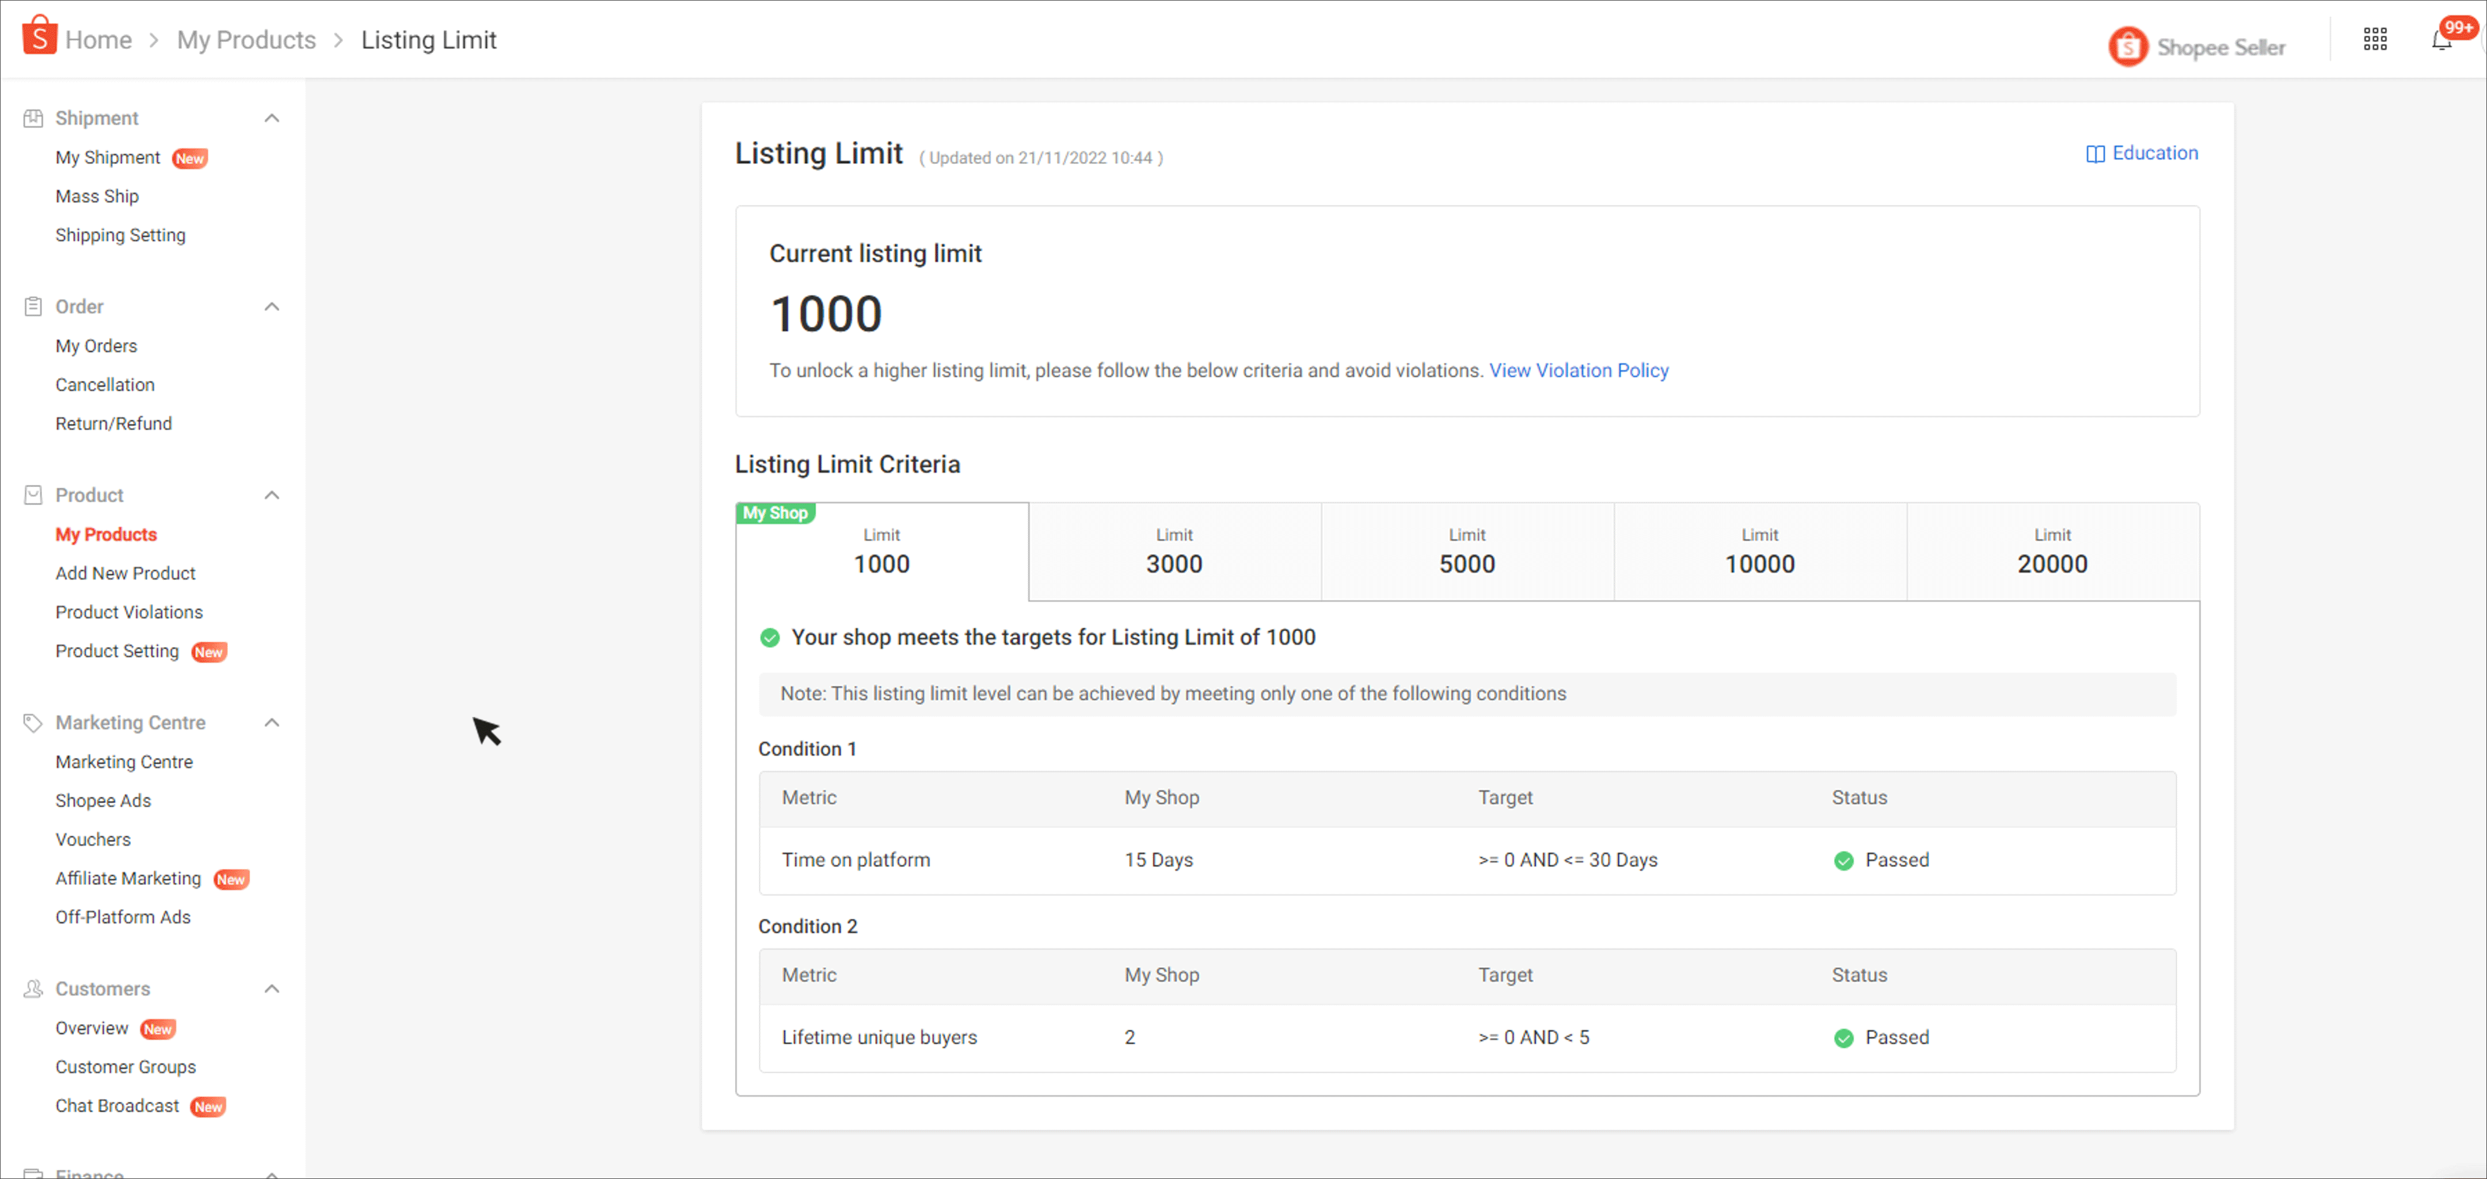Collapse the Customers section
This screenshot has height=1179, width=2487.
coord(271,988)
